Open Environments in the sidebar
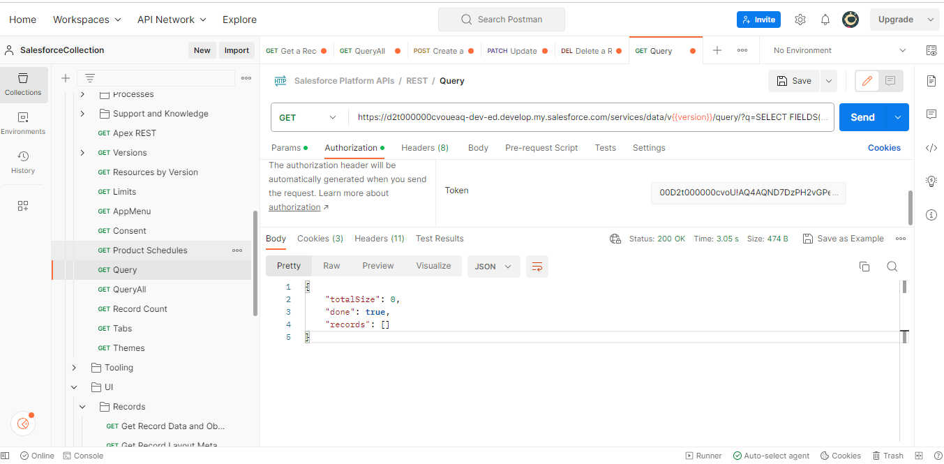The width and height of the screenshot is (944, 464). click(x=23, y=124)
